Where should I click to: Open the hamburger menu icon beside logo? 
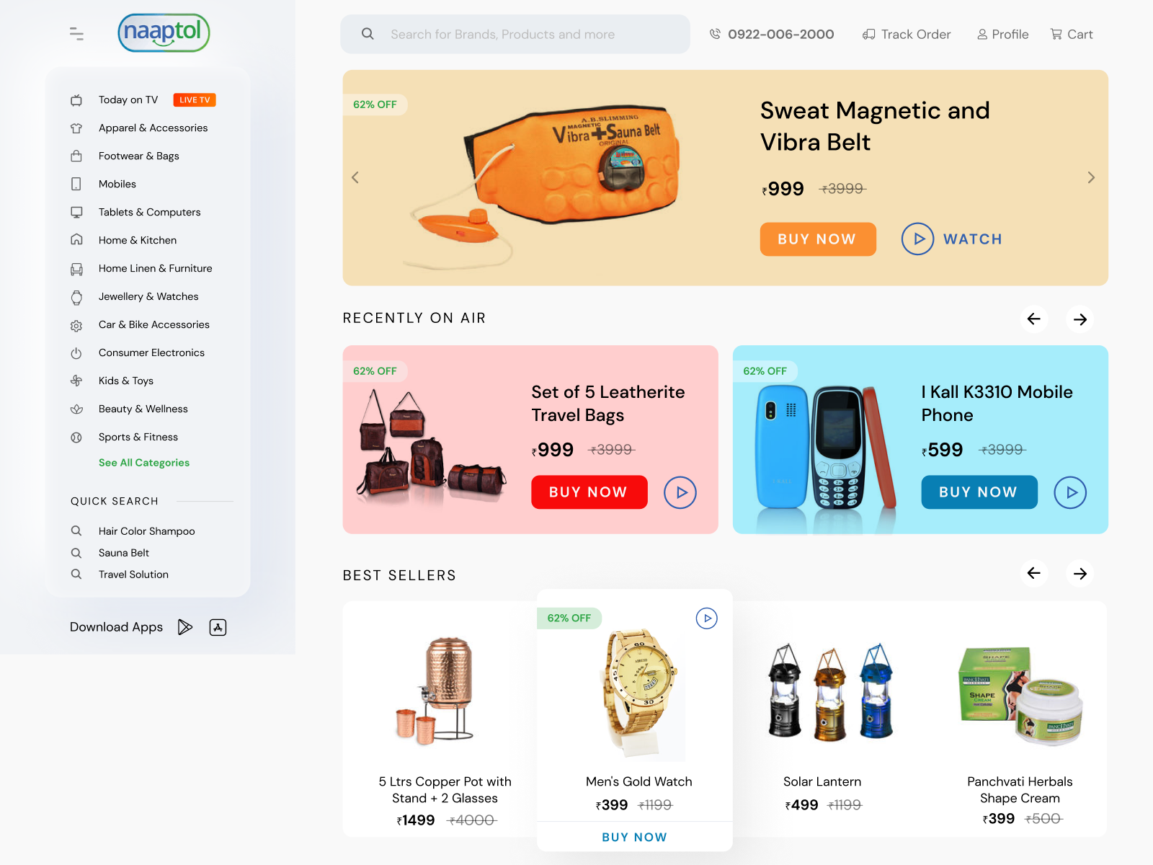point(76,34)
